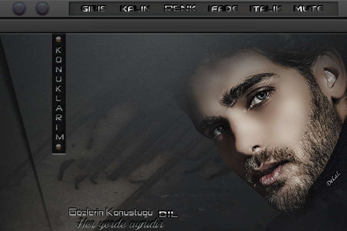This screenshot has height=231, width=347.
Task: Toggle italic text with ITALIK
Action: (x=265, y=8)
